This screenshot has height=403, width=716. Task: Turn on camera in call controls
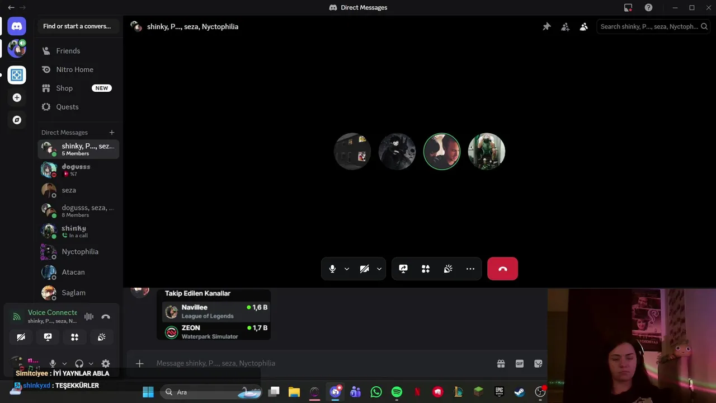(364, 269)
